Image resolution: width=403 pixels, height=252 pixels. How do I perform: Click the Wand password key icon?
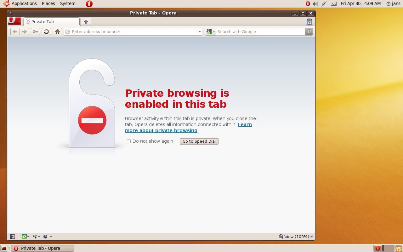tap(35, 31)
